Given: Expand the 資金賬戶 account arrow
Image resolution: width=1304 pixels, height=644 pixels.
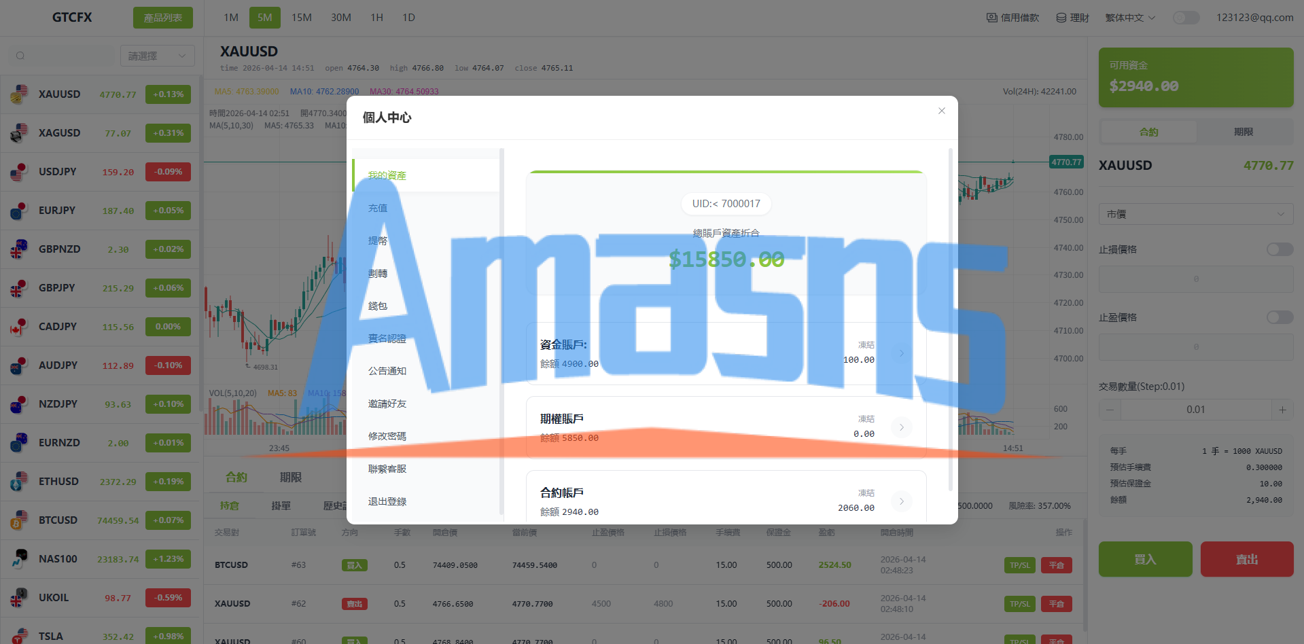Looking at the screenshot, I should coord(902,353).
